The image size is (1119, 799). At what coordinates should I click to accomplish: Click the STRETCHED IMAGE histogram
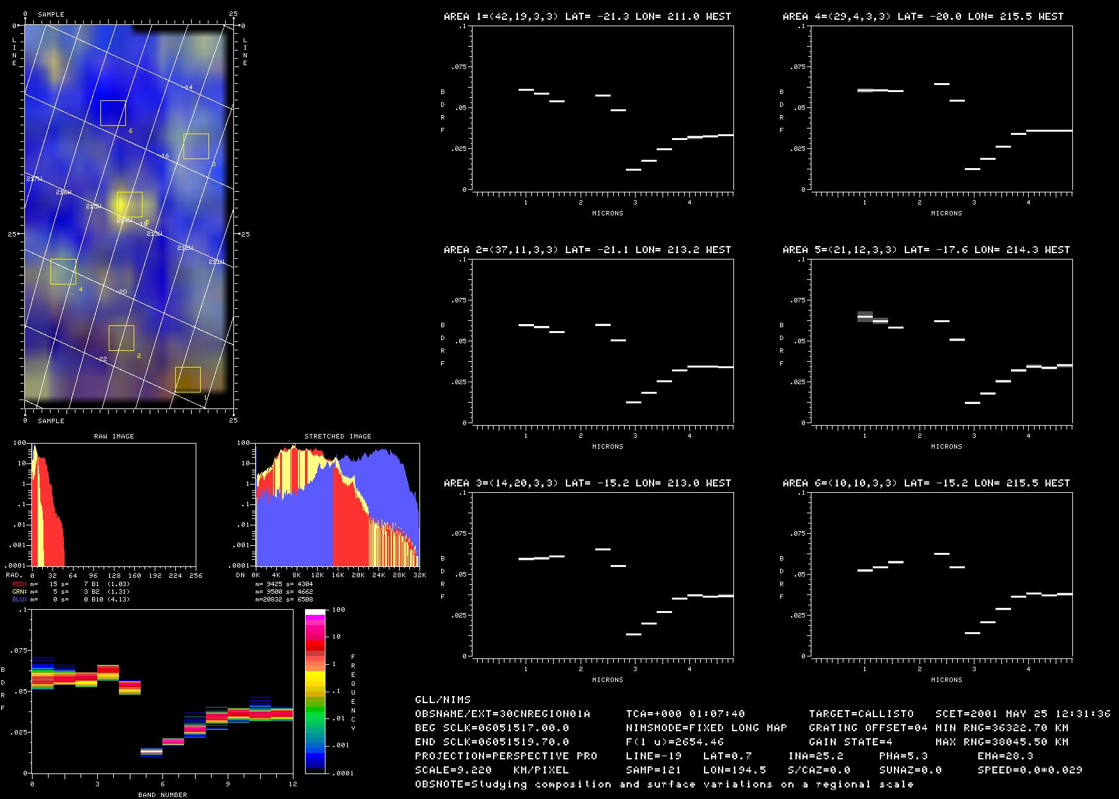338,504
